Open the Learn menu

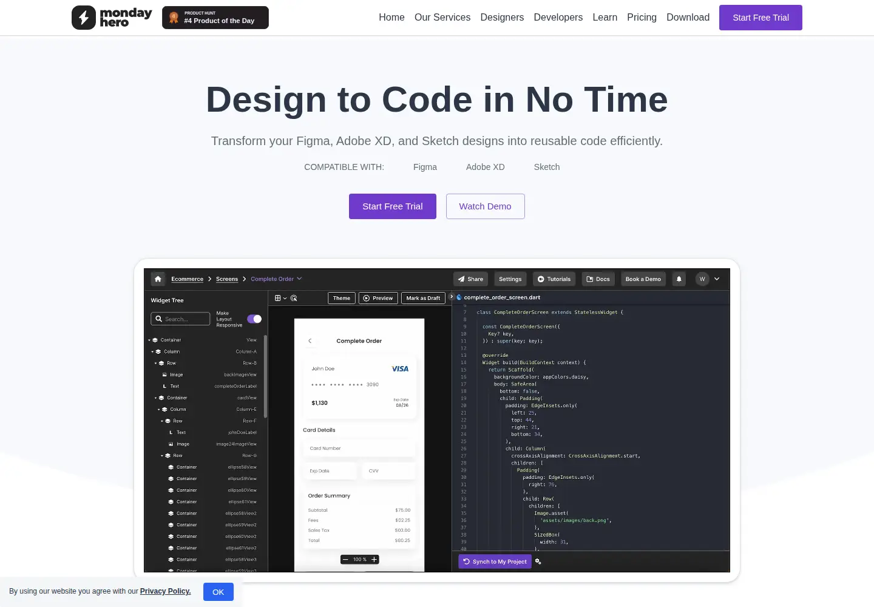point(605,18)
